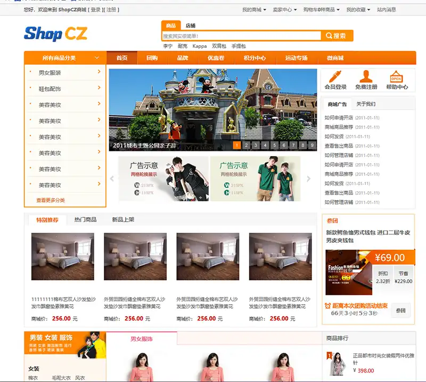
Task: Open 优惠卷 in navigation bar
Action: click(x=216, y=58)
